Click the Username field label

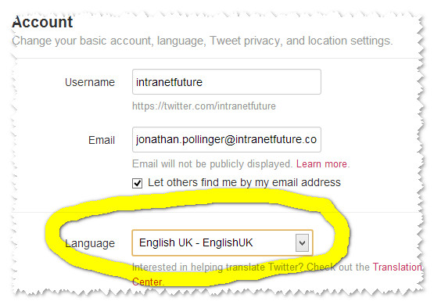click(x=90, y=82)
